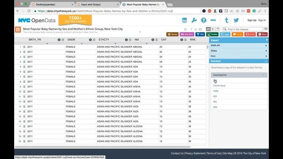This screenshot has width=283, height=159.
Task: Switch to the rich list view icon
Action: 213,29
